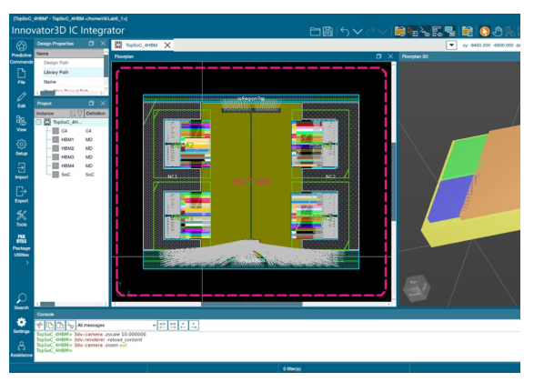The width and height of the screenshot is (534, 382).
Task: Undock the Project panel
Action: pyautogui.click(x=91, y=103)
